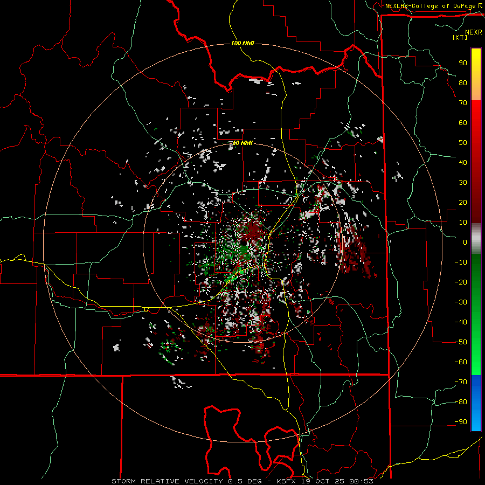Click the 50 value on the velocity scale
This screenshot has height=485, width=485.
(x=463, y=143)
